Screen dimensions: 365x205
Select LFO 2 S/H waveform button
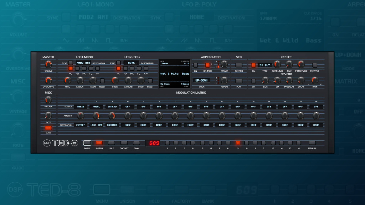point(146,68)
